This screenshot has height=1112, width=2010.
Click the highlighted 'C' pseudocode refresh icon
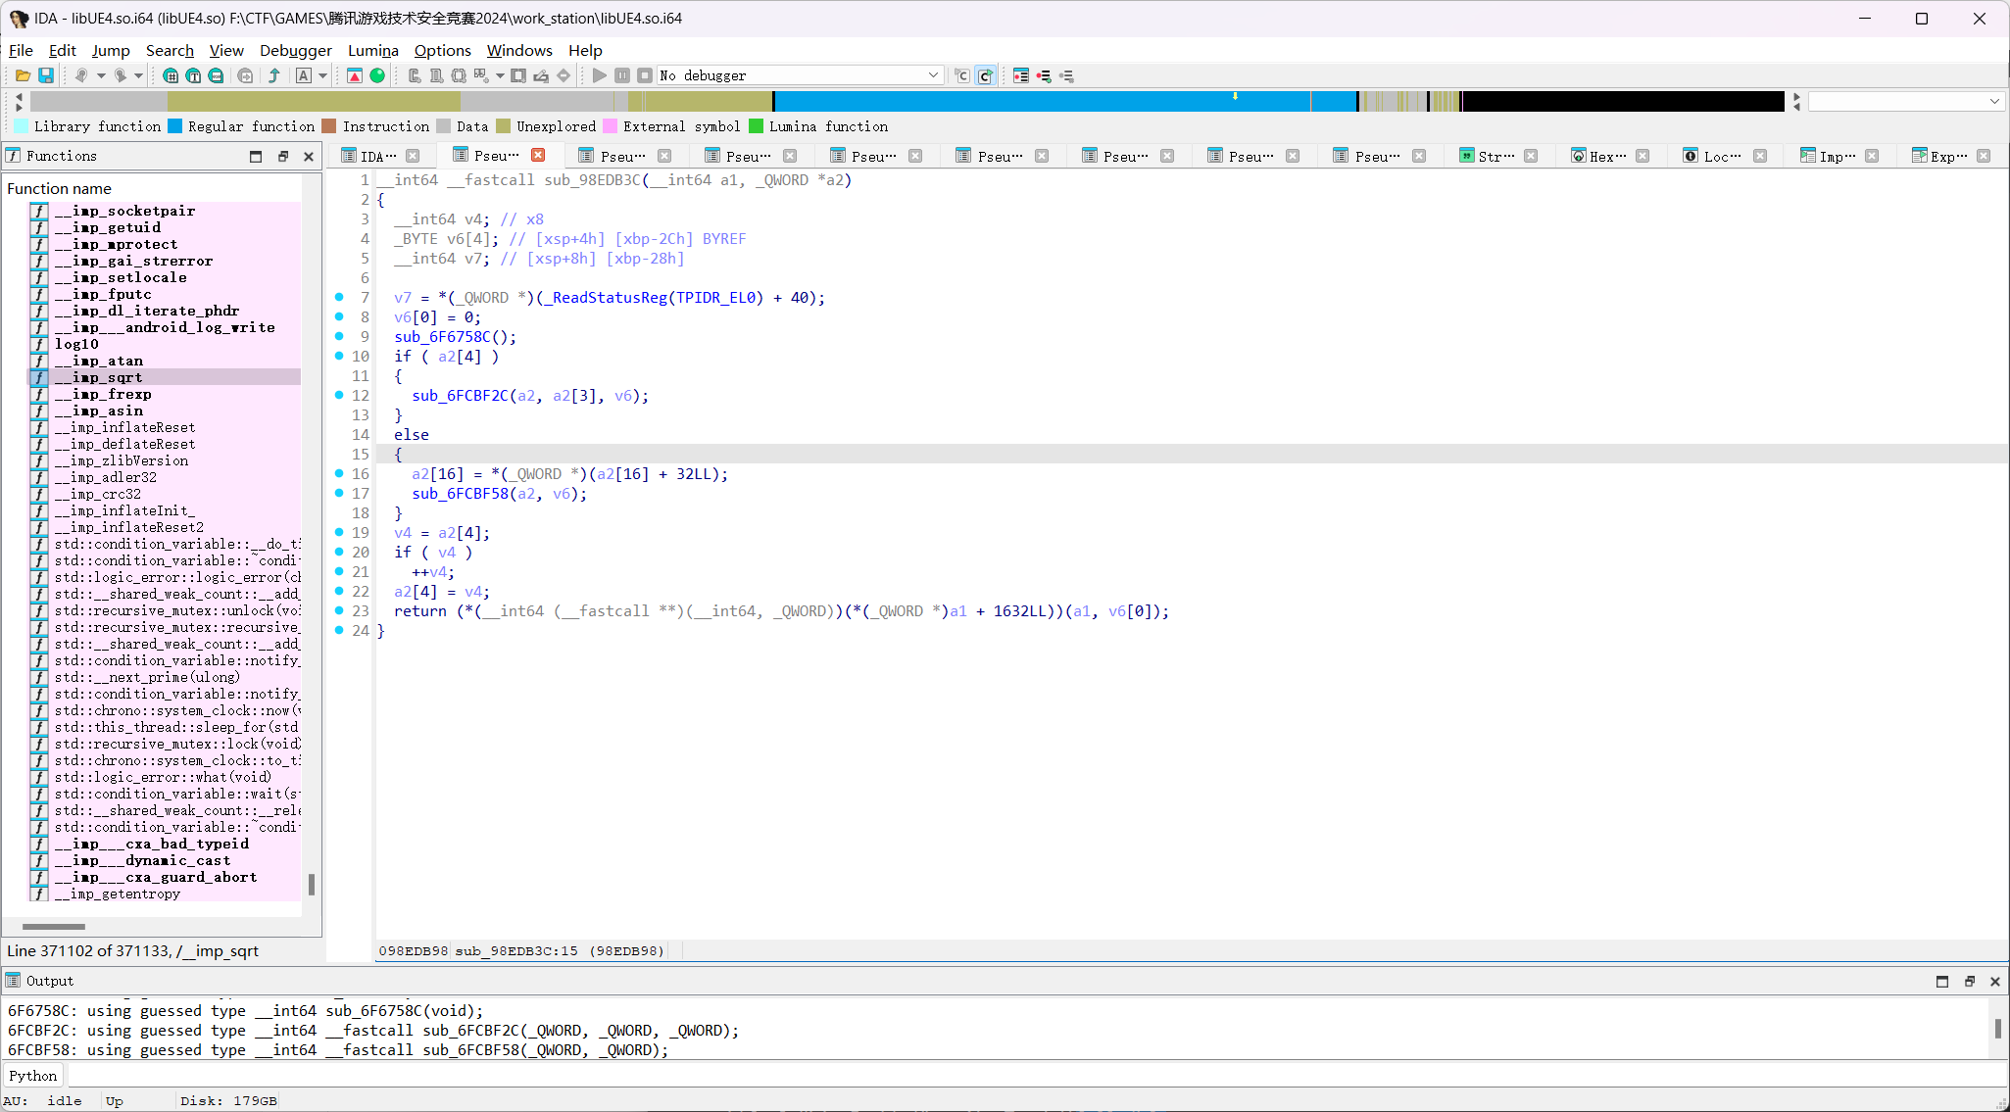click(985, 75)
